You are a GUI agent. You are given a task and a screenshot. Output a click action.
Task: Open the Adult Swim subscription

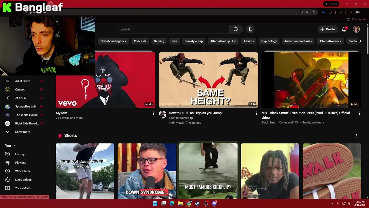point(24,81)
